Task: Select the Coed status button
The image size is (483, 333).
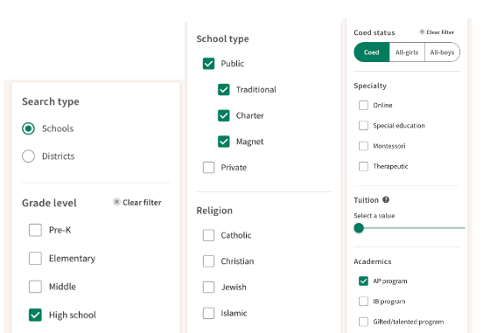Action: (x=372, y=52)
